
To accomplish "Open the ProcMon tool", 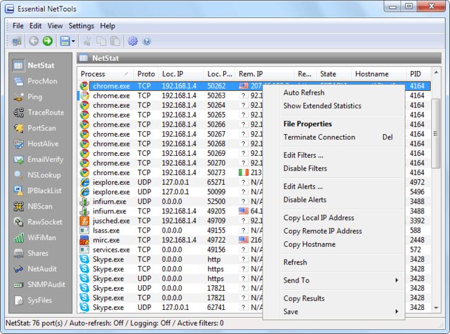I will (x=35, y=82).
